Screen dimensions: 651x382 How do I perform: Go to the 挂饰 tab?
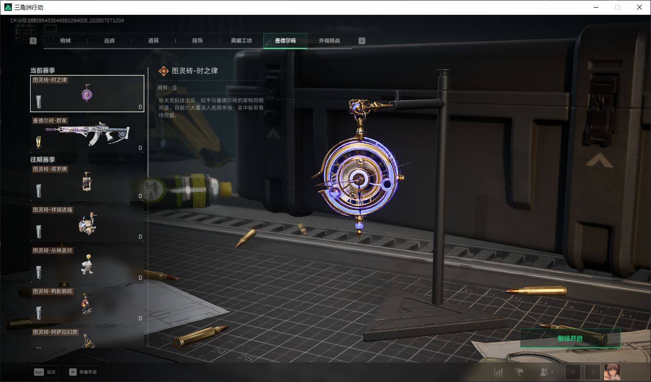pos(197,41)
